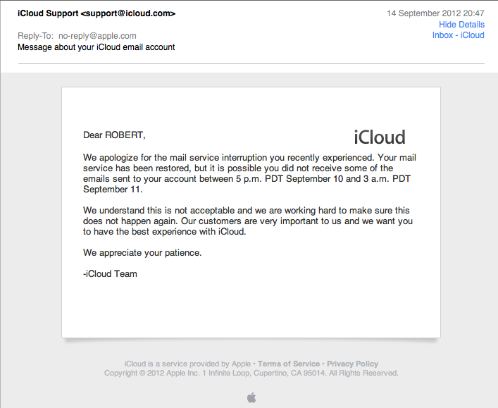Click the subject line about iCloud email account
498x408 pixels.
(96, 47)
